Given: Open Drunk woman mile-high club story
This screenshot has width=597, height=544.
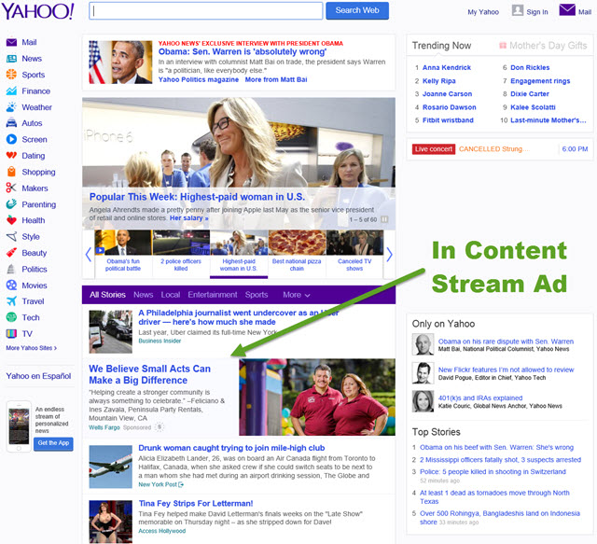Looking at the screenshot, I should point(231,448).
